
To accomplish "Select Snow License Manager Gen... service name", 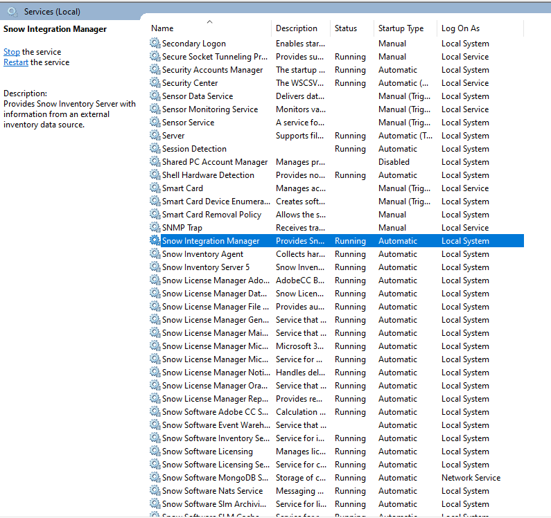I will pyautogui.click(x=216, y=320).
